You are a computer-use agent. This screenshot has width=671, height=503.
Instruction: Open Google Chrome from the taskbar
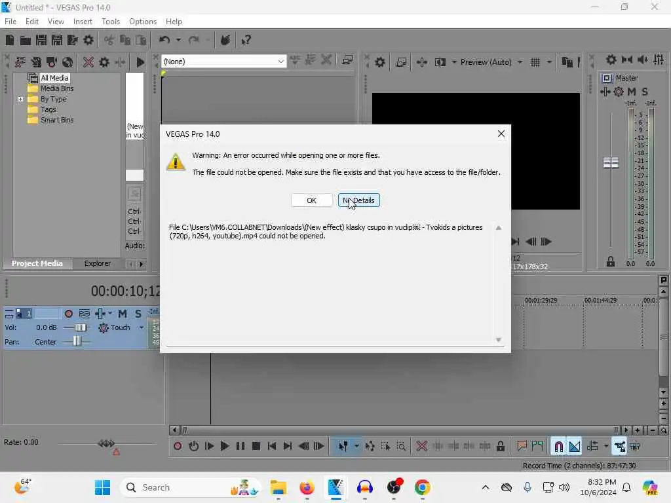[423, 487]
